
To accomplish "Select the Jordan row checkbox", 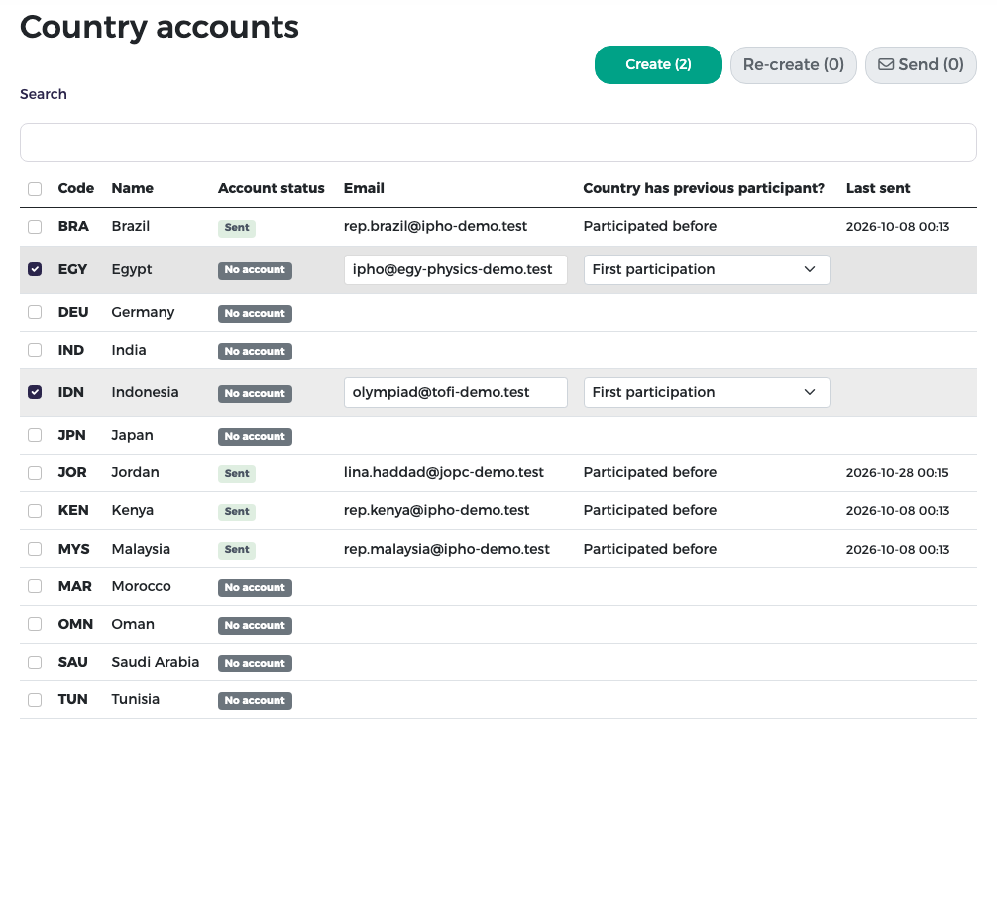I will coord(35,472).
